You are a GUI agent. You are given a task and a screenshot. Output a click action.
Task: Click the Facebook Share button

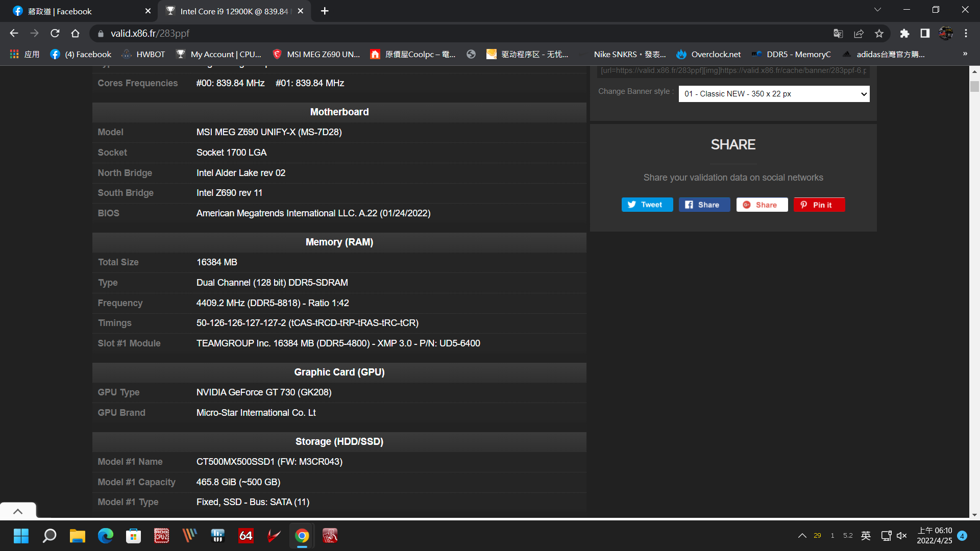point(704,205)
